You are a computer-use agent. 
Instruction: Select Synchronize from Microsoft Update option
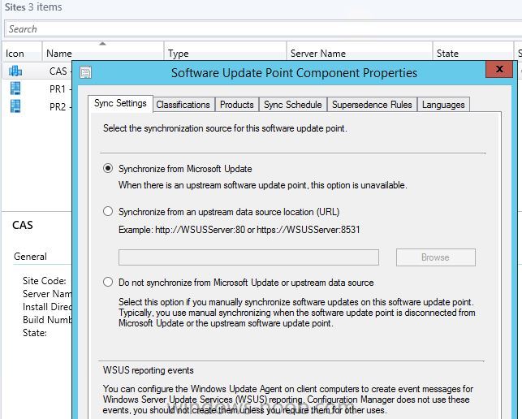[x=108, y=169]
